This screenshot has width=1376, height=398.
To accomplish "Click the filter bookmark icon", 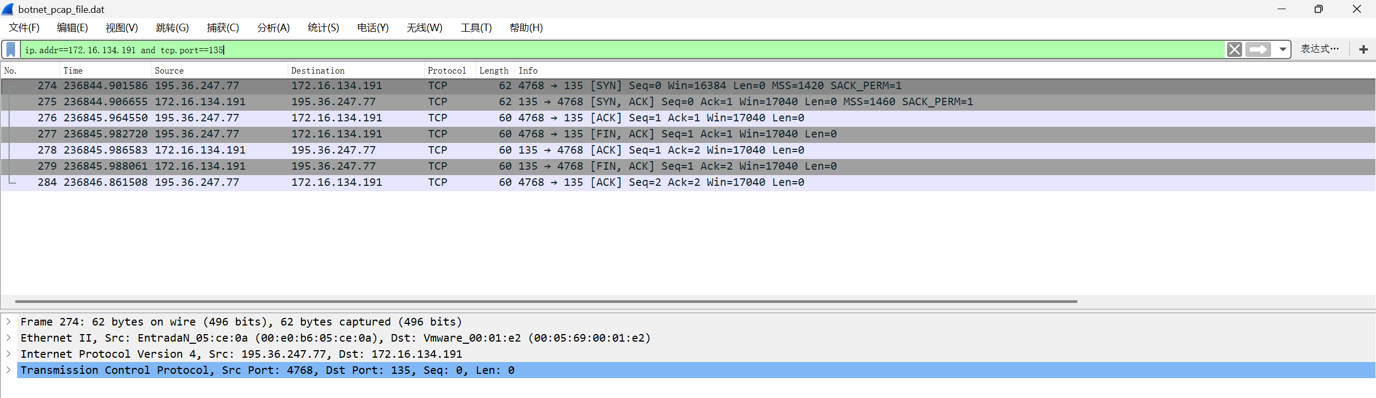I will point(11,49).
